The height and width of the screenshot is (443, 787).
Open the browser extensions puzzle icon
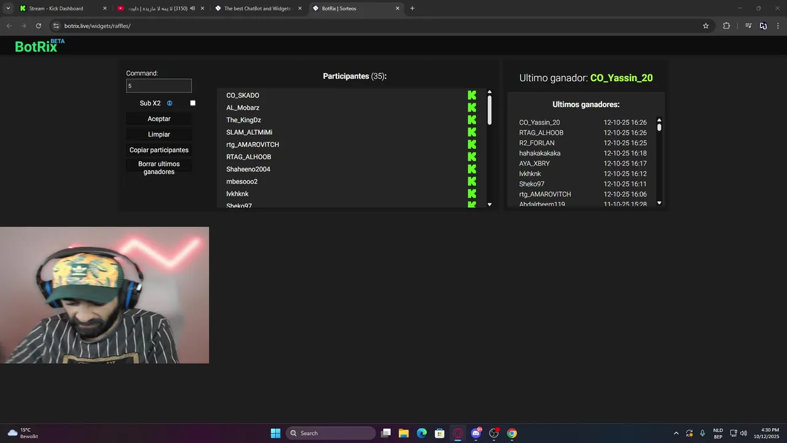(x=726, y=26)
